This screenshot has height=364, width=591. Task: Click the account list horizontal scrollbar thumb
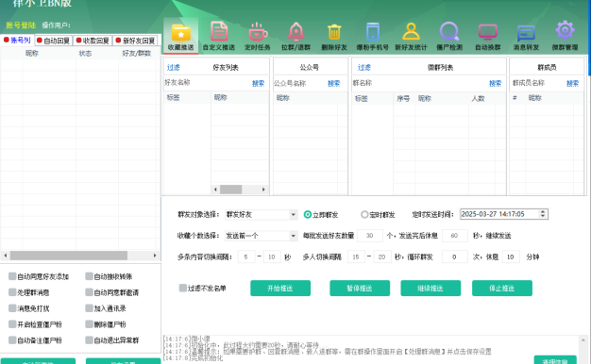pos(69,256)
